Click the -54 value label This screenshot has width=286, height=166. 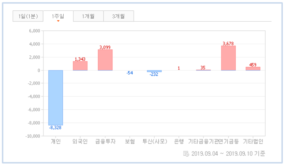tap(130, 73)
